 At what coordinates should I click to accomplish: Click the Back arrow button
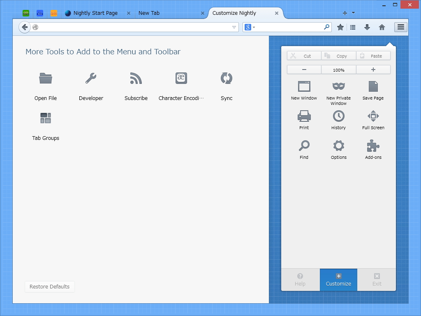(x=24, y=27)
